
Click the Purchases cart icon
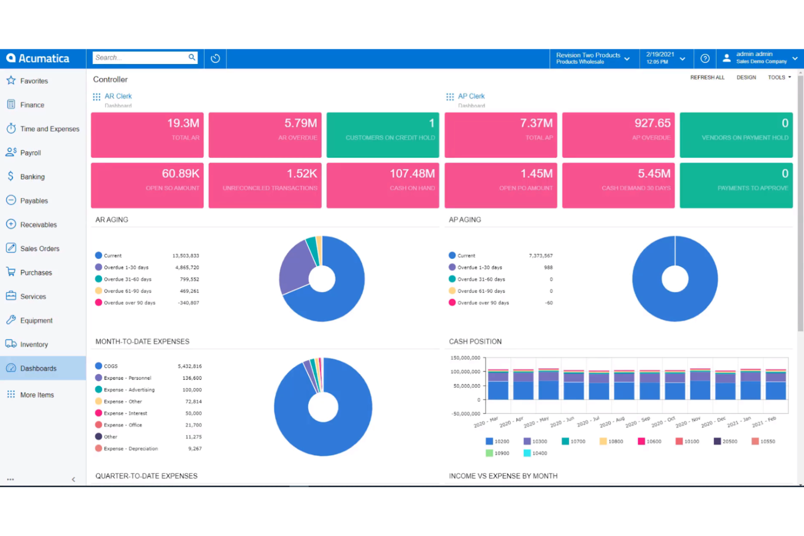pos(11,272)
